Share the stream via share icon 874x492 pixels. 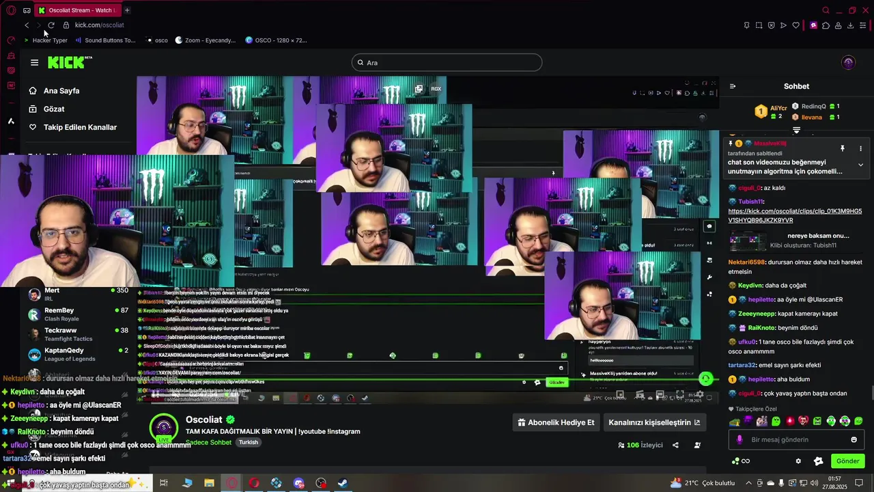click(x=675, y=445)
